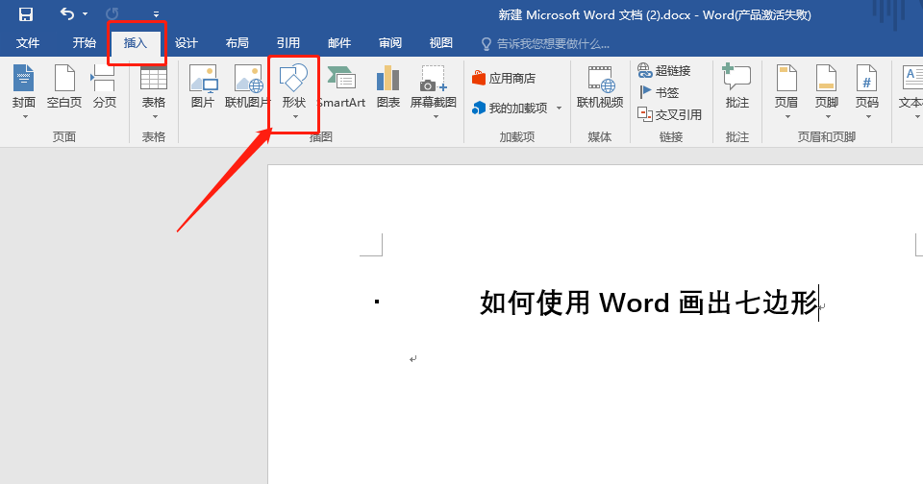Click the 屏幕截图 screenshot icon
Image resolution: width=923 pixels, height=484 pixels.
[434, 79]
